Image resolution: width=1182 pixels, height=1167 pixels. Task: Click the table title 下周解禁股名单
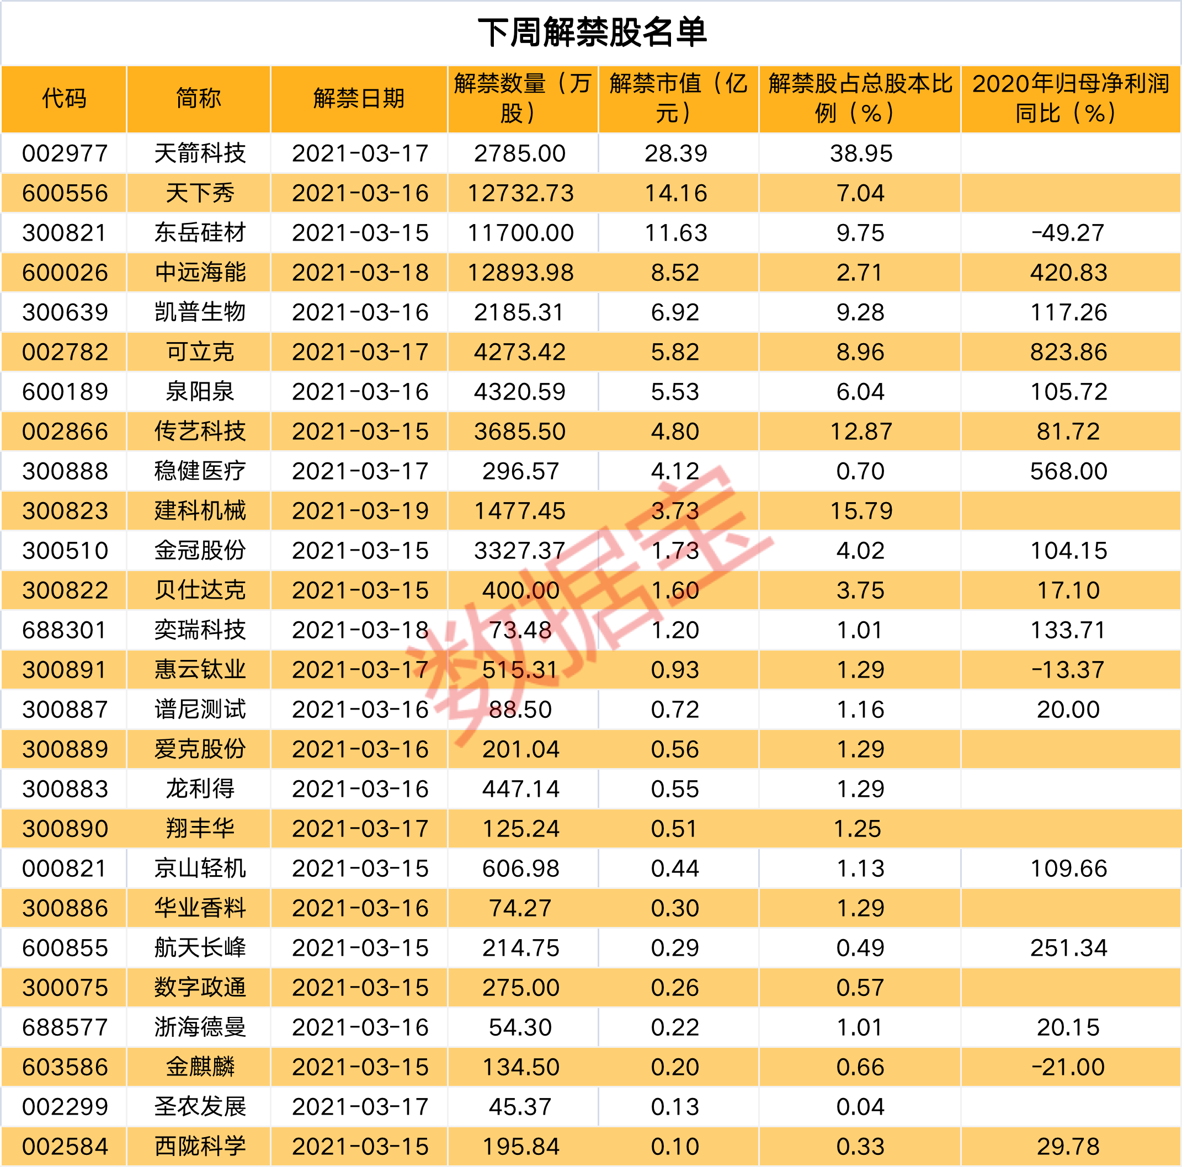click(592, 33)
